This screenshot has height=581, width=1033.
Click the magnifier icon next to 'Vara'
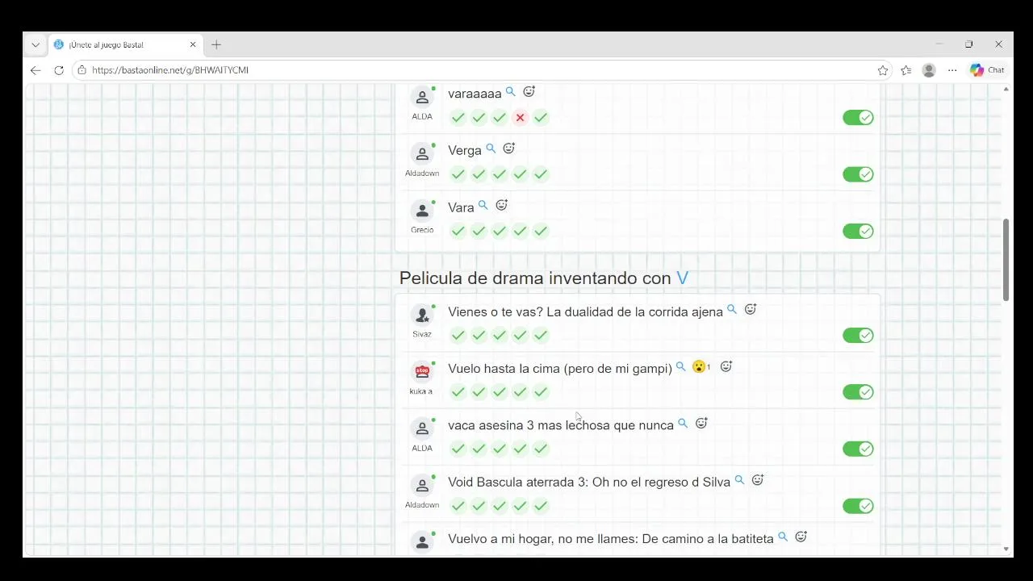click(483, 206)
